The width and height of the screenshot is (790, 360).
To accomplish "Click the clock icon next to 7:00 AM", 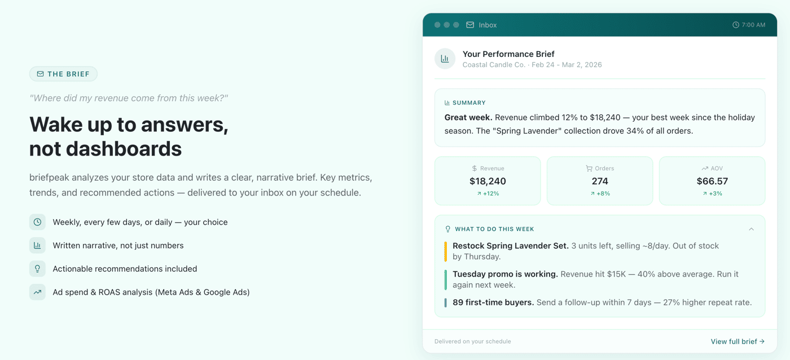I will click(736, 25).
